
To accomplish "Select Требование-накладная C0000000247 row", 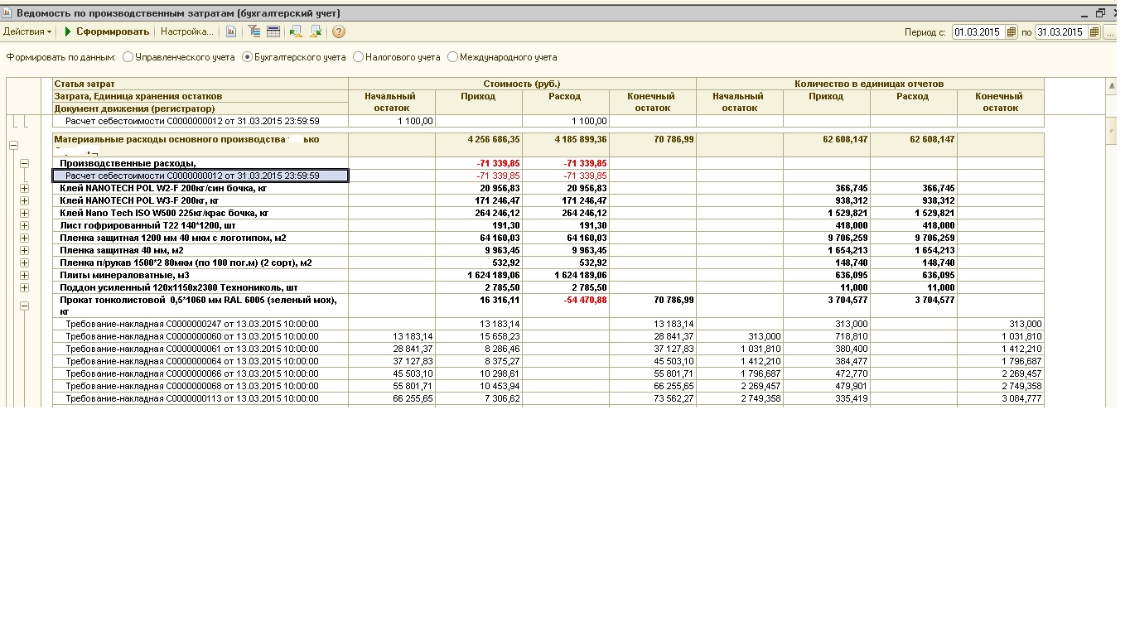I will [x=192, y=324].
